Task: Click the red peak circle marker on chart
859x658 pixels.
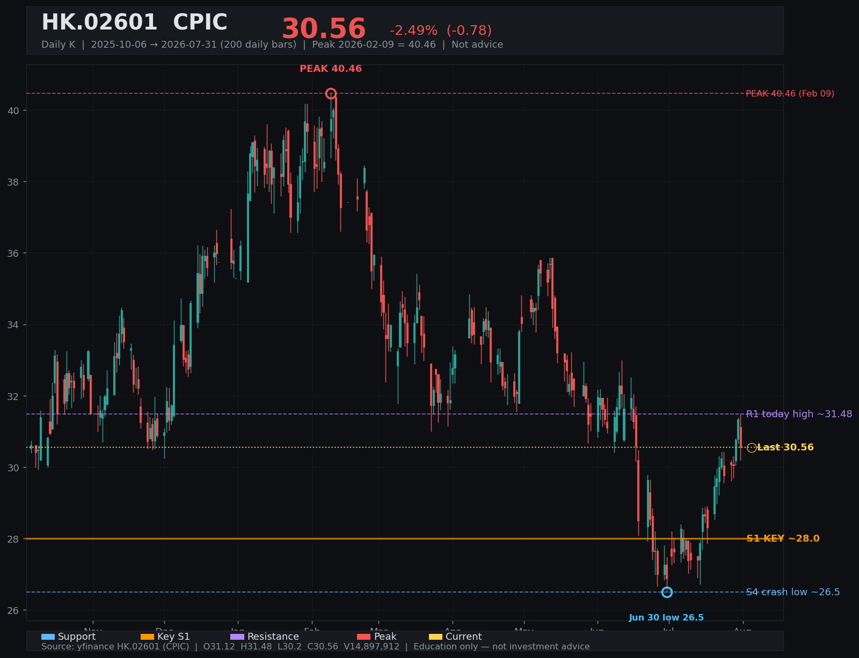Action: tap(331, 93)
